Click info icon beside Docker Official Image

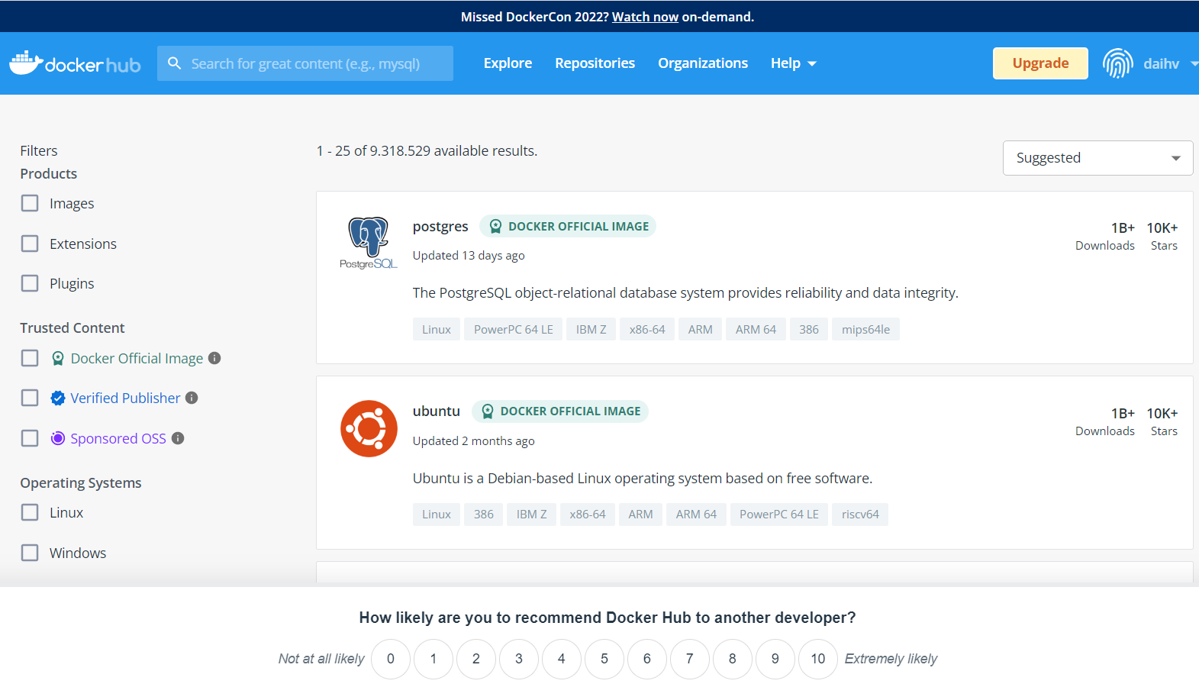[x=214, y=358]
